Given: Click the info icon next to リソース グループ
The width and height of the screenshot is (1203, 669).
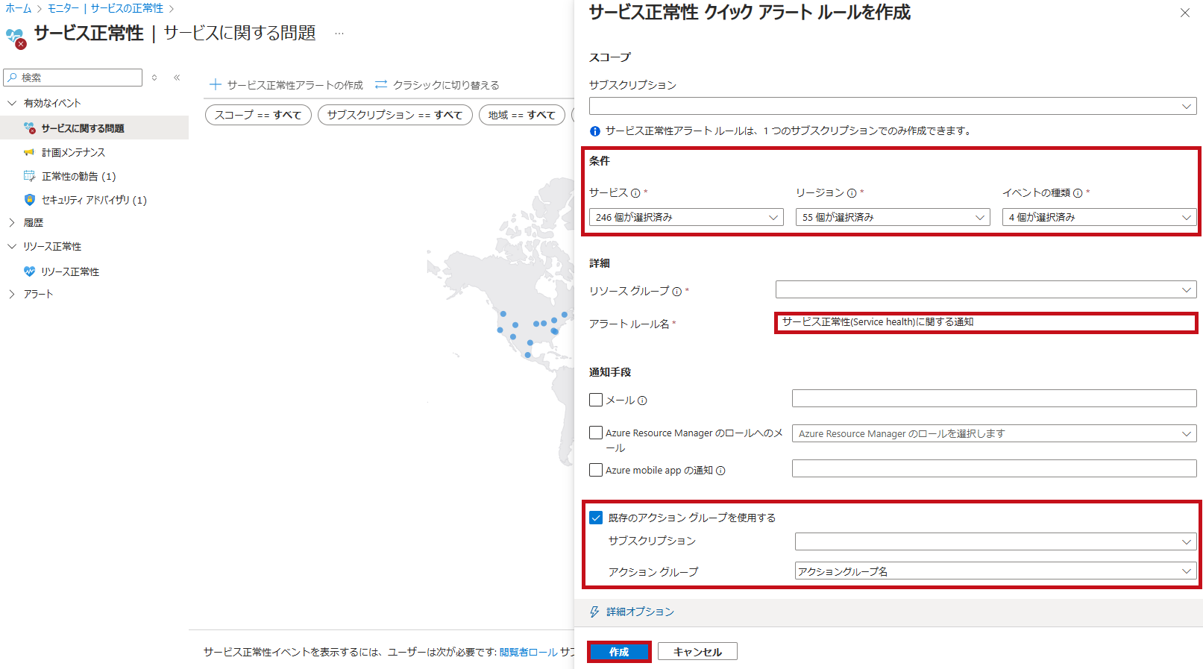Looking at the screenshot, I should click(676, 292).
